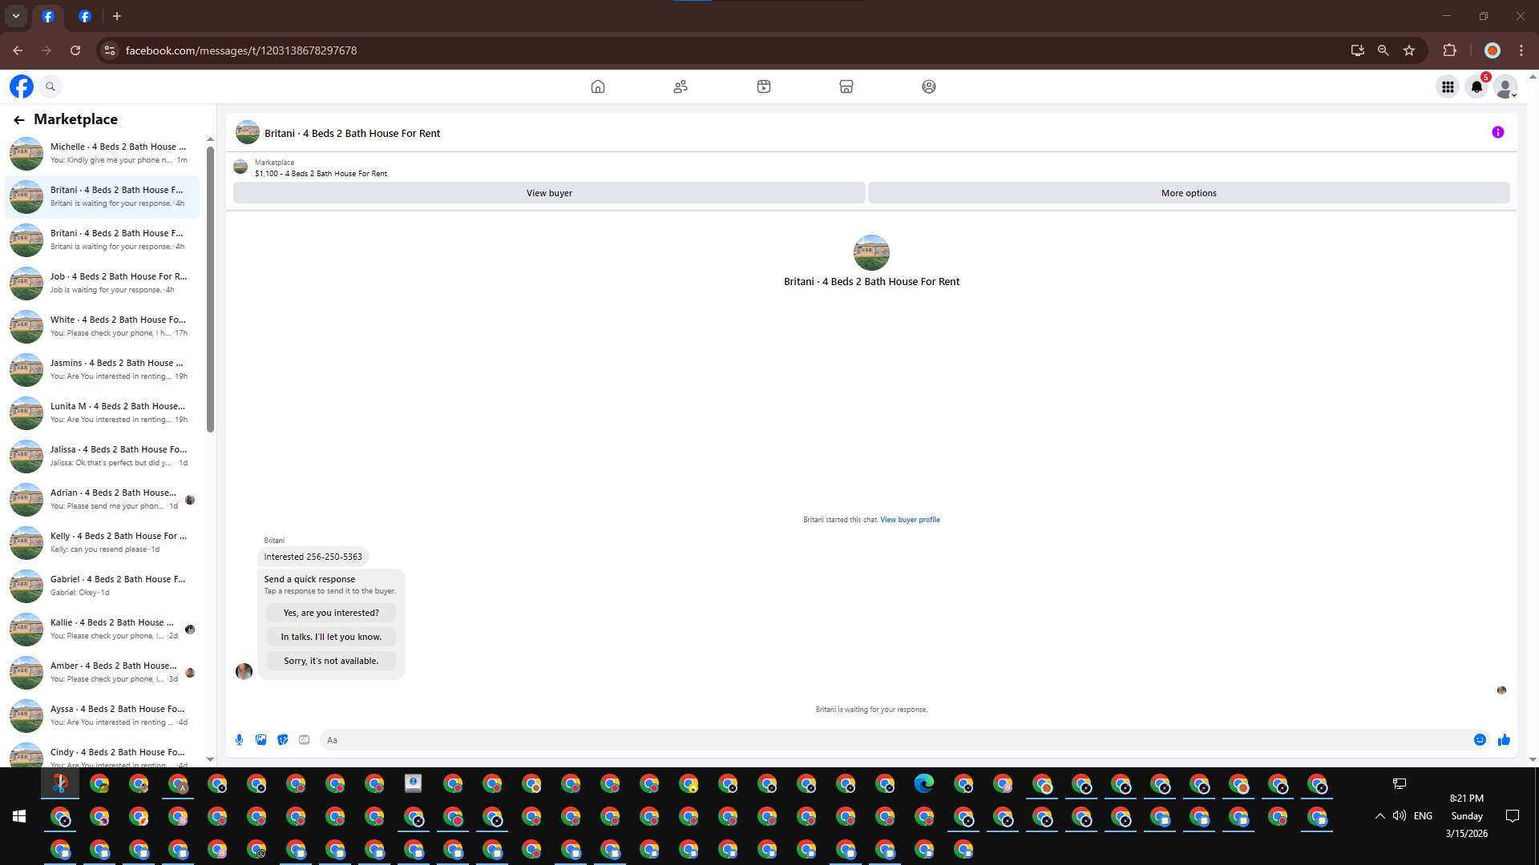Open the Extensions puzzle icon
The image size is (1539, 865).
click(x=1449, y=50)
